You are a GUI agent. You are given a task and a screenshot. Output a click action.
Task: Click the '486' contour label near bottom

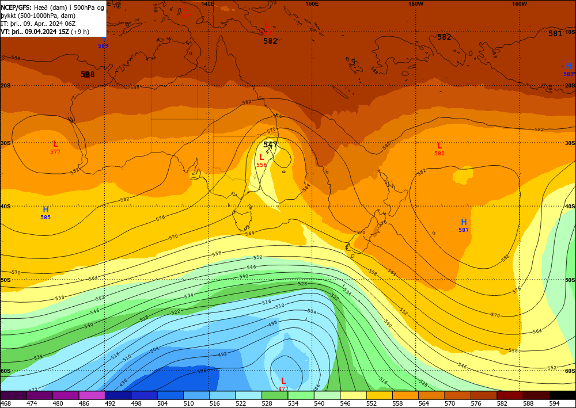click(202, 371)
